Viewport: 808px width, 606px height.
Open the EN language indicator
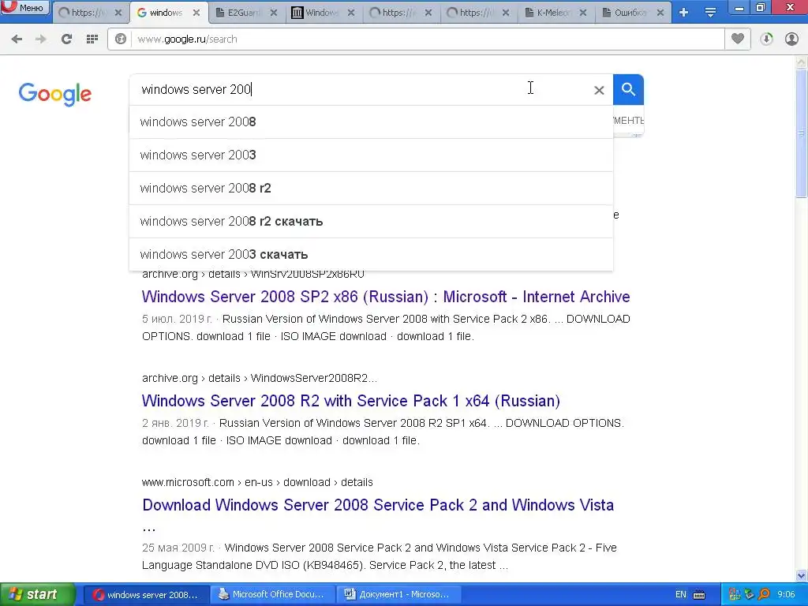click(x=681, y=595)
